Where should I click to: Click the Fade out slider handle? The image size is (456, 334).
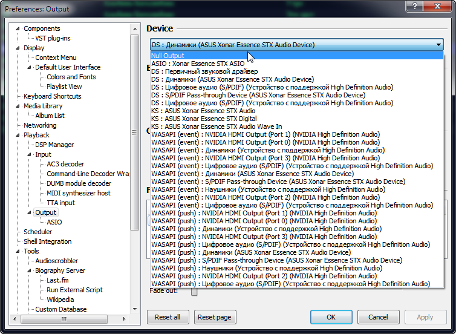pos(194,292)
